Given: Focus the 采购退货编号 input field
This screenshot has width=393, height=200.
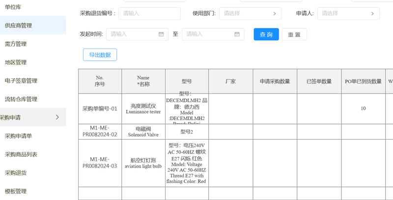Looking at the screenshot, I should pos(149,14).
